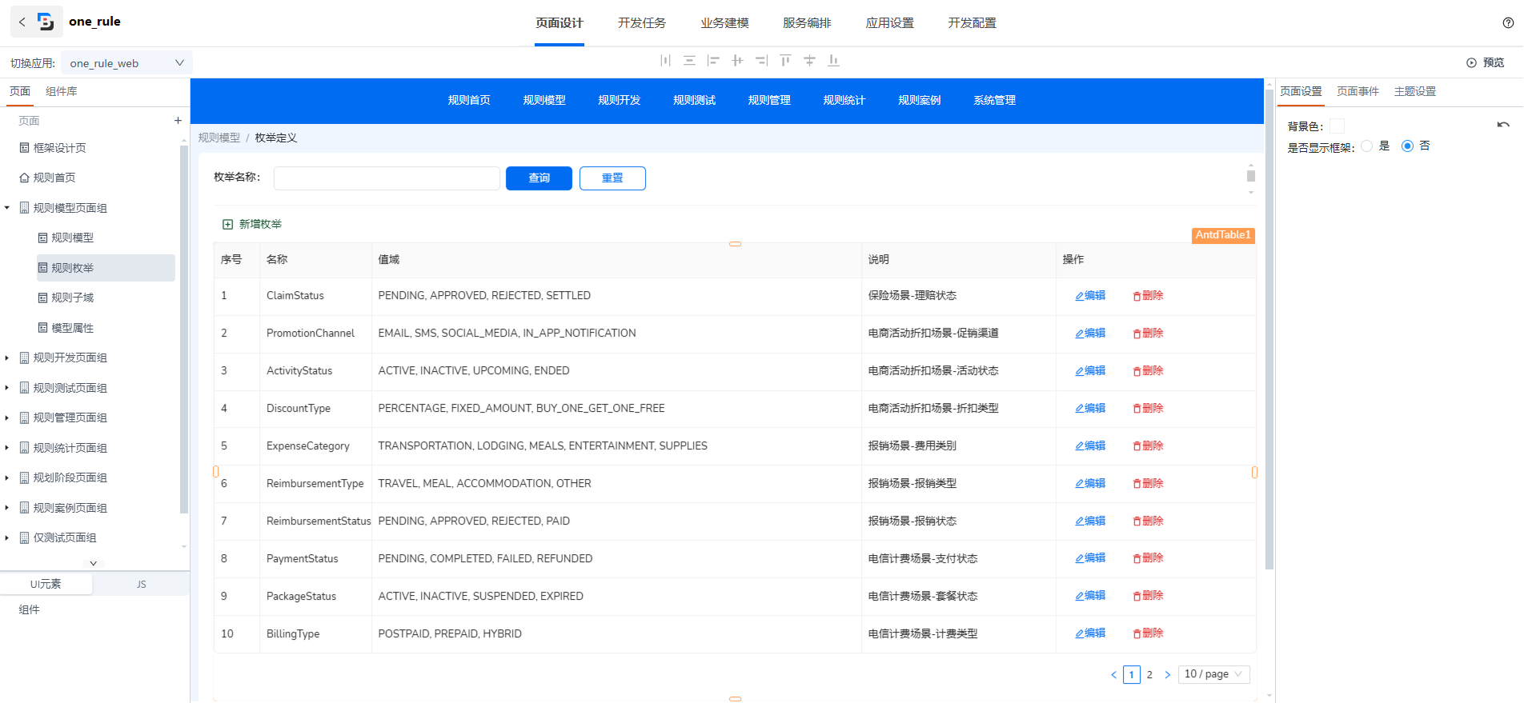Click the horizontal distribute spacing icon
This screenshot has height=703, width=1524.
point(665,61)
